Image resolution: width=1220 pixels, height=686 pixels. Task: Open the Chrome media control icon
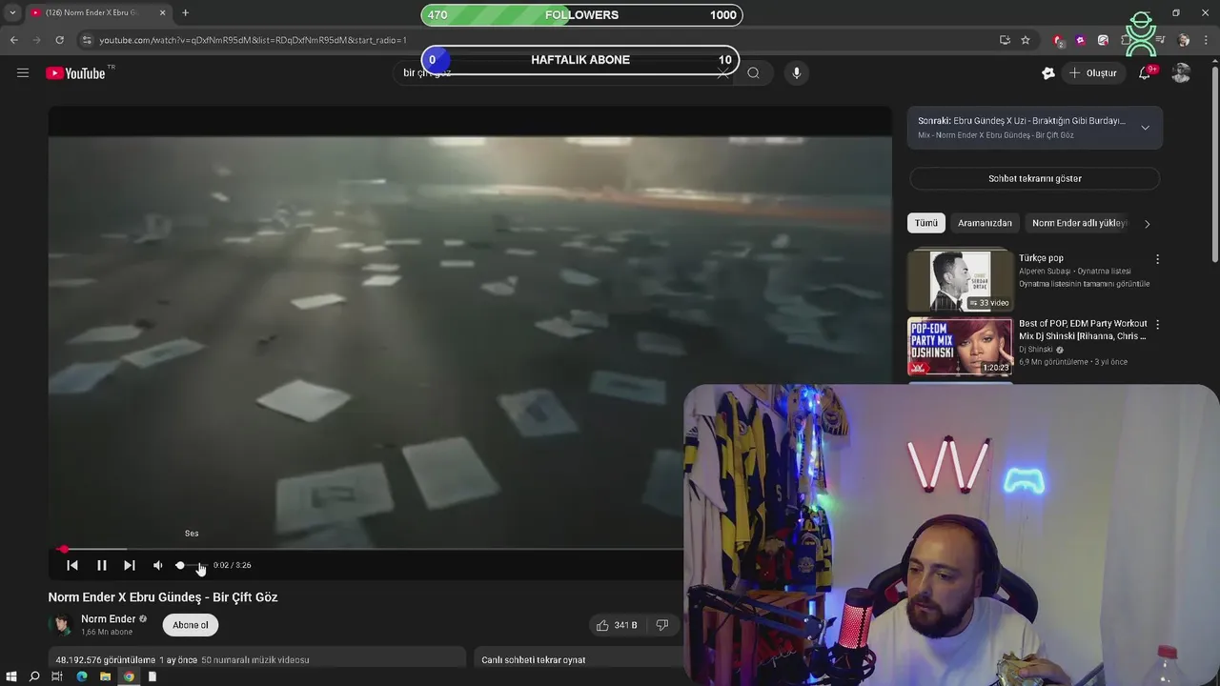click(x=1159, y=40)
